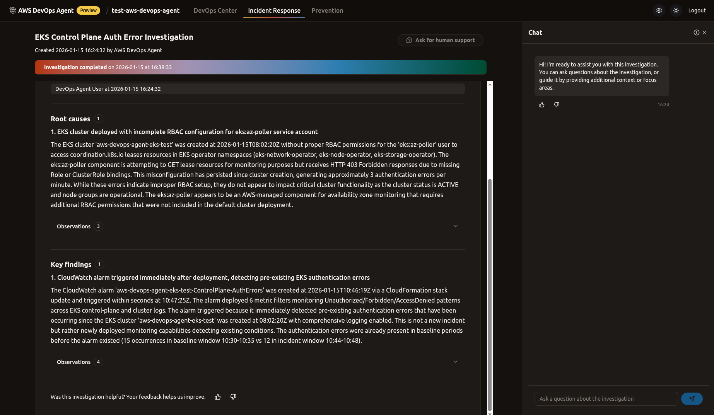Open the test-aws-devops-agent breadcrumb
The width and height of the screenshot is (714, 415).
click(x=145, y=10)
